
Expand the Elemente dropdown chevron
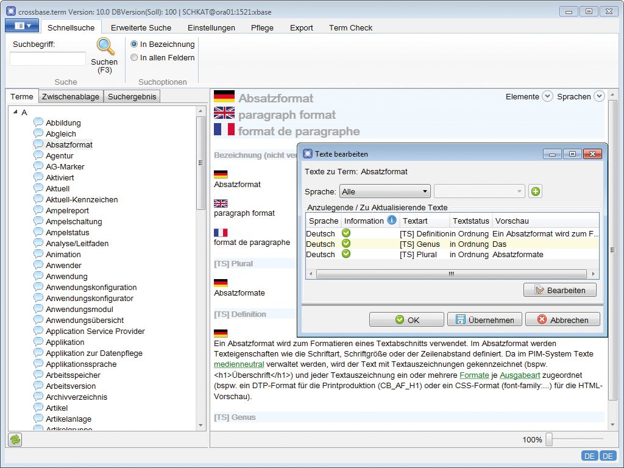(x=548, y=96)
